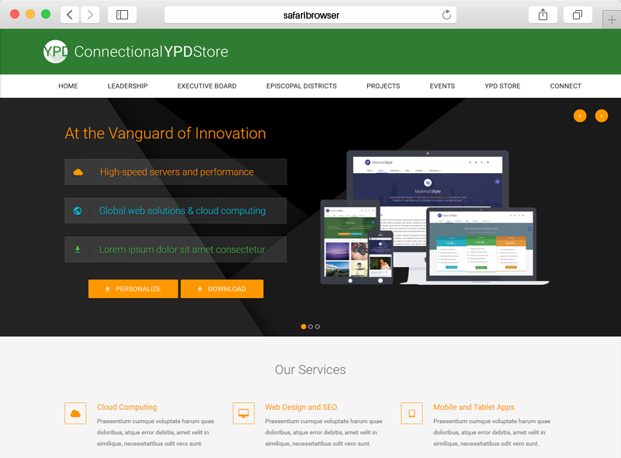The image size is (621, 458).
Task: Click the Mobile and Tablet Apps icon
Action: pyautogui.click(x=411, y=413)
